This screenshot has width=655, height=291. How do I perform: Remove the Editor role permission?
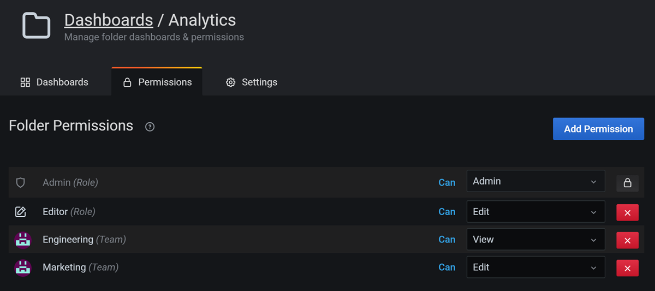[x=627, y=212]
